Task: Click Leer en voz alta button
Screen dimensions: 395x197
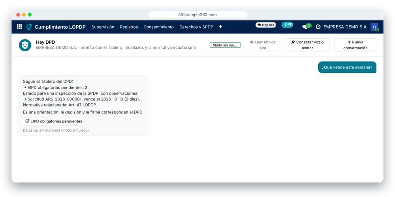Action: click(263, 45)
